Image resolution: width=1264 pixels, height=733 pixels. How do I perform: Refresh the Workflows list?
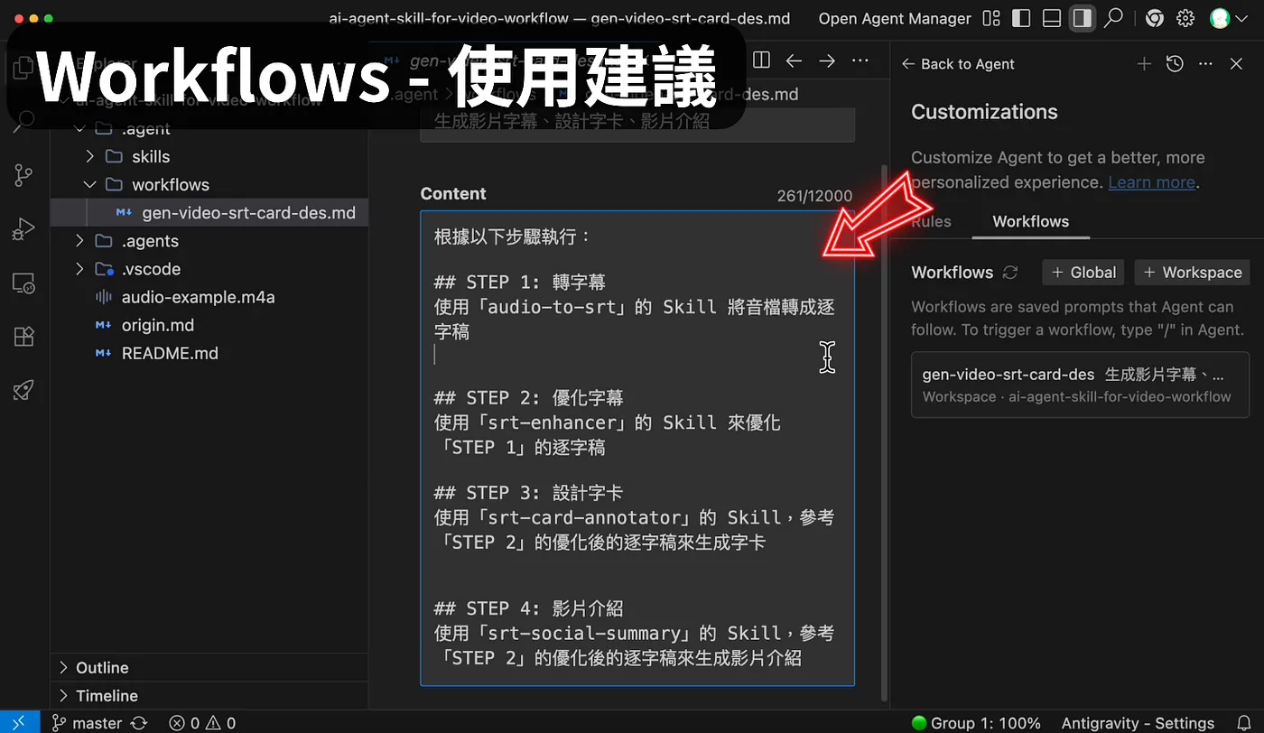click(x=1010, y=273)
